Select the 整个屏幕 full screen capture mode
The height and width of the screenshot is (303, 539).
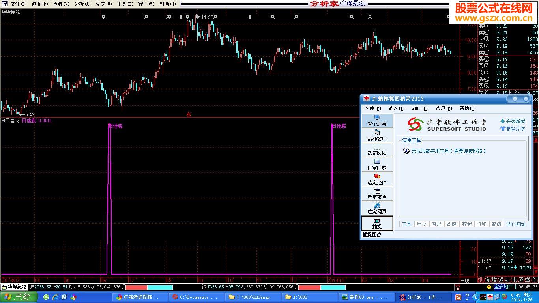click(377, 121)
